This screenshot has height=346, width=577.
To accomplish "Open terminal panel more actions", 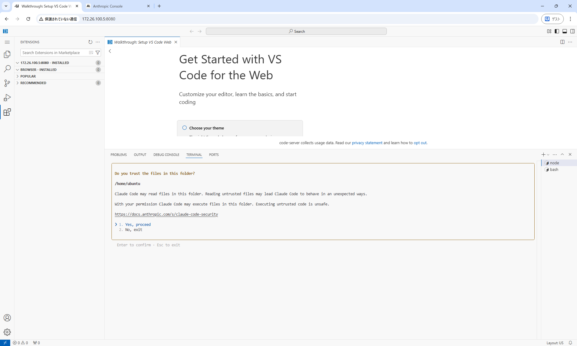I will click(x=555, y=155).
